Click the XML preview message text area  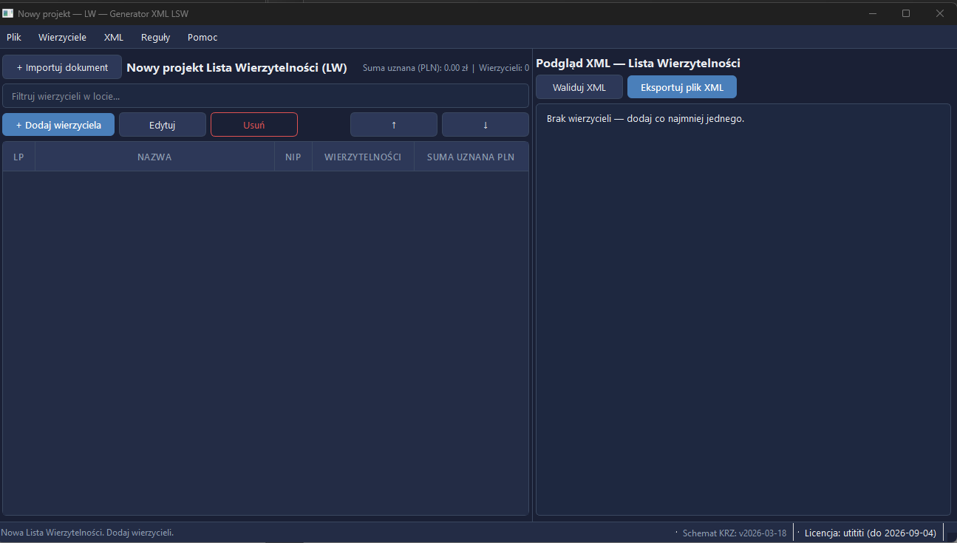click(743, 310)
